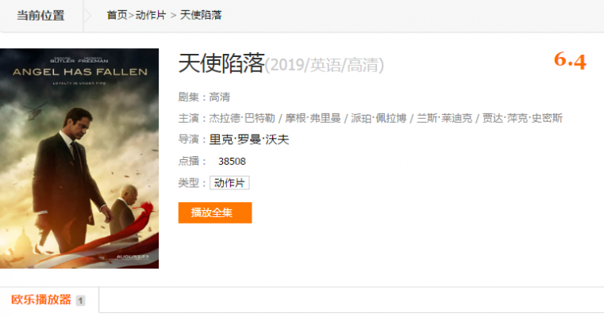Switch to the 欧乐播放器 tab
This screenshot has height=317, width=604.
(41, 300)
